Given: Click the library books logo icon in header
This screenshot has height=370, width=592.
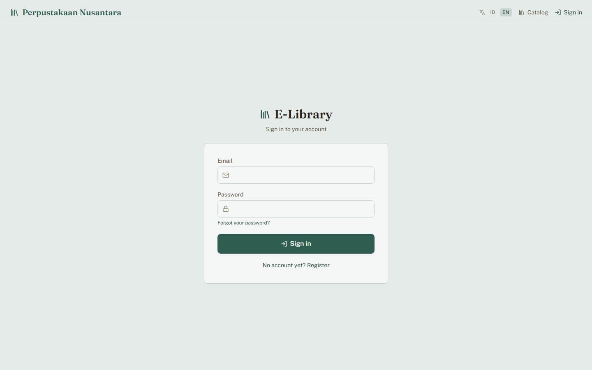Looking at the screenshot, I should click(x=14, y=13).
